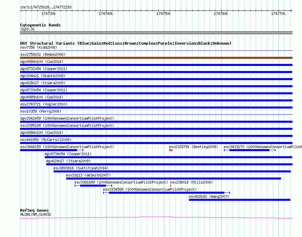The image size is (302, 237).
Task: Select the esv3381699 blue gain bar
Action: click(93, 186)
